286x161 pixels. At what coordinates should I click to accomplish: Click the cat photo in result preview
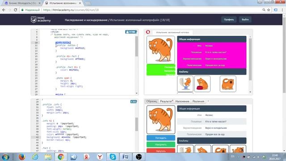[161, 50]
